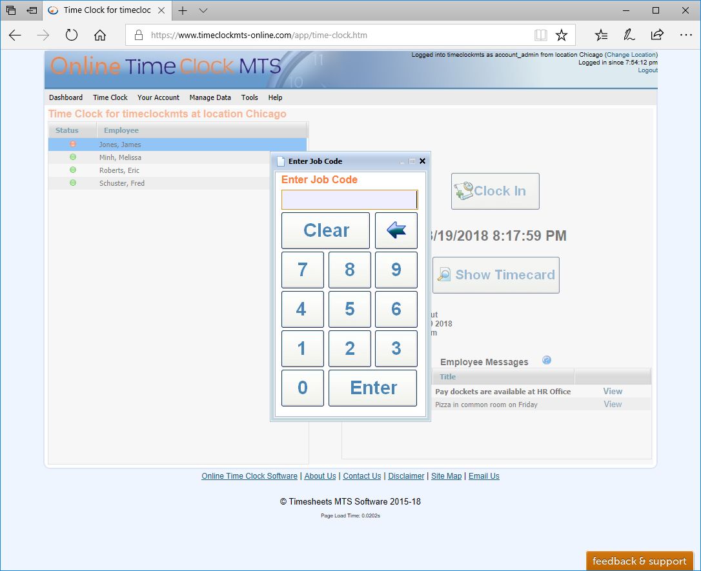Open the Favorites hub icon
This screenshot has height=571, width=701.
(x=602, y=35)
